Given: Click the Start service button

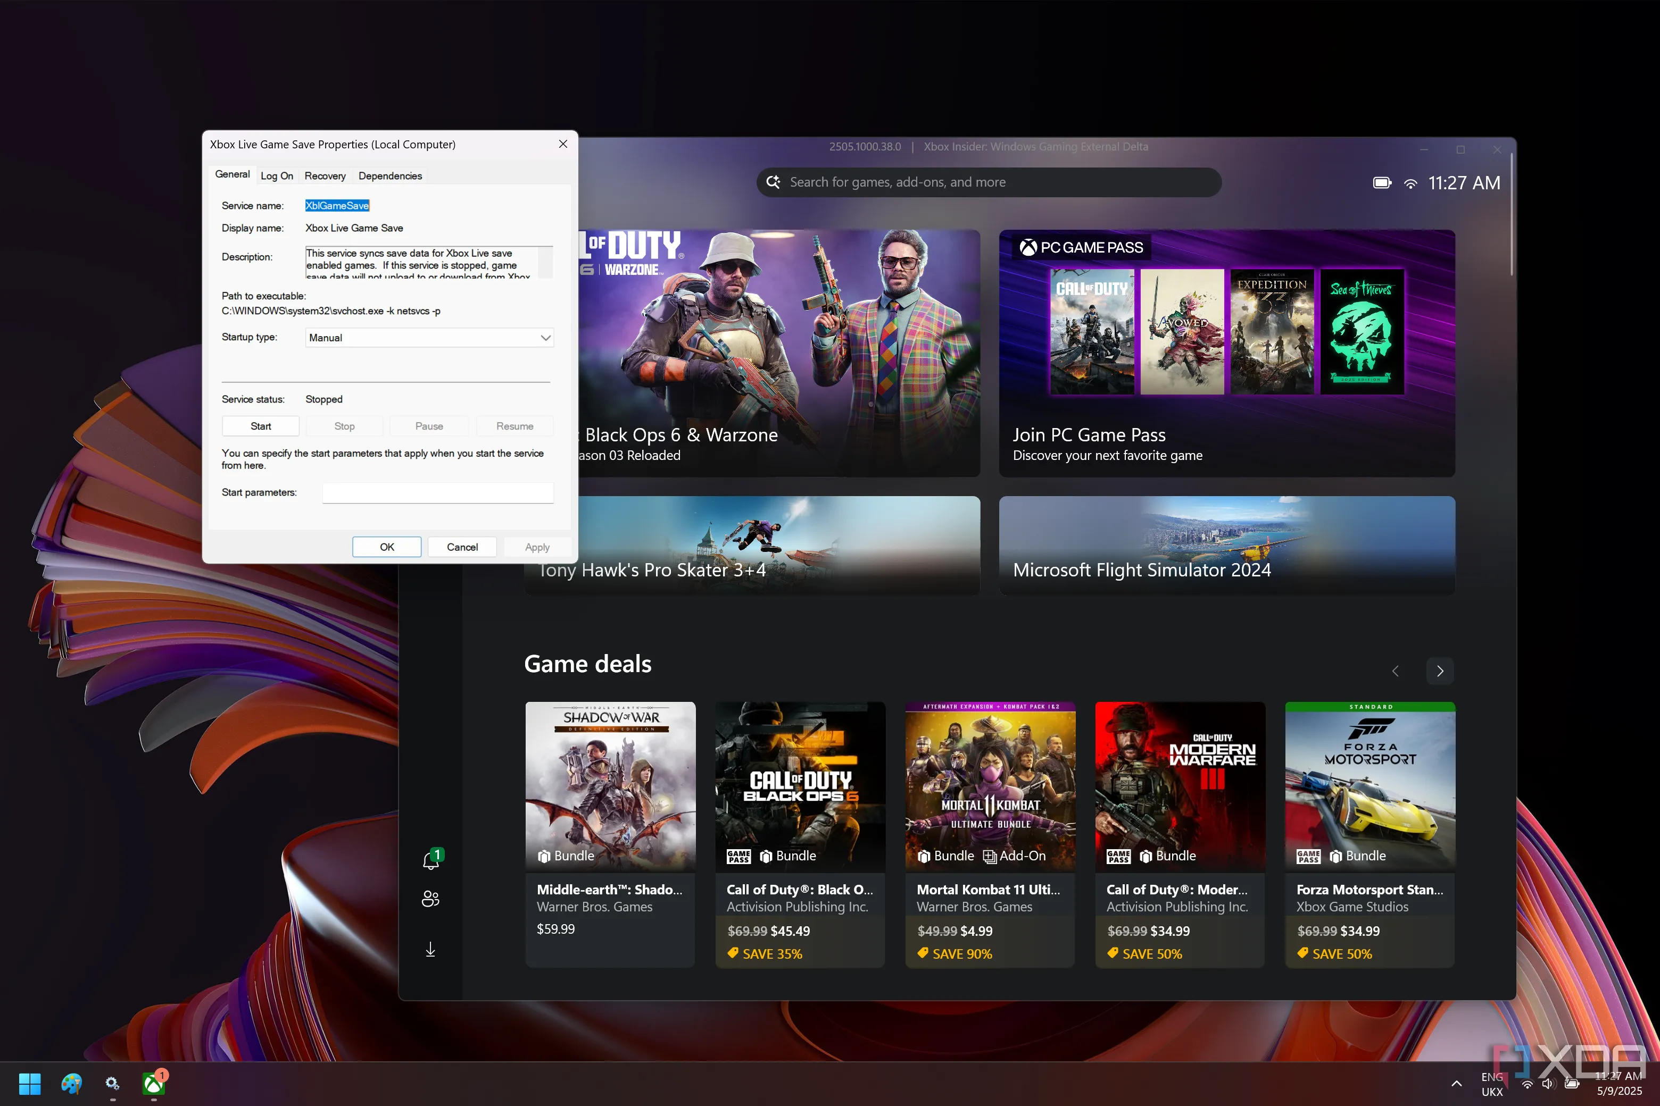Looking at the screenshot, I should click(x=260, y=426).
